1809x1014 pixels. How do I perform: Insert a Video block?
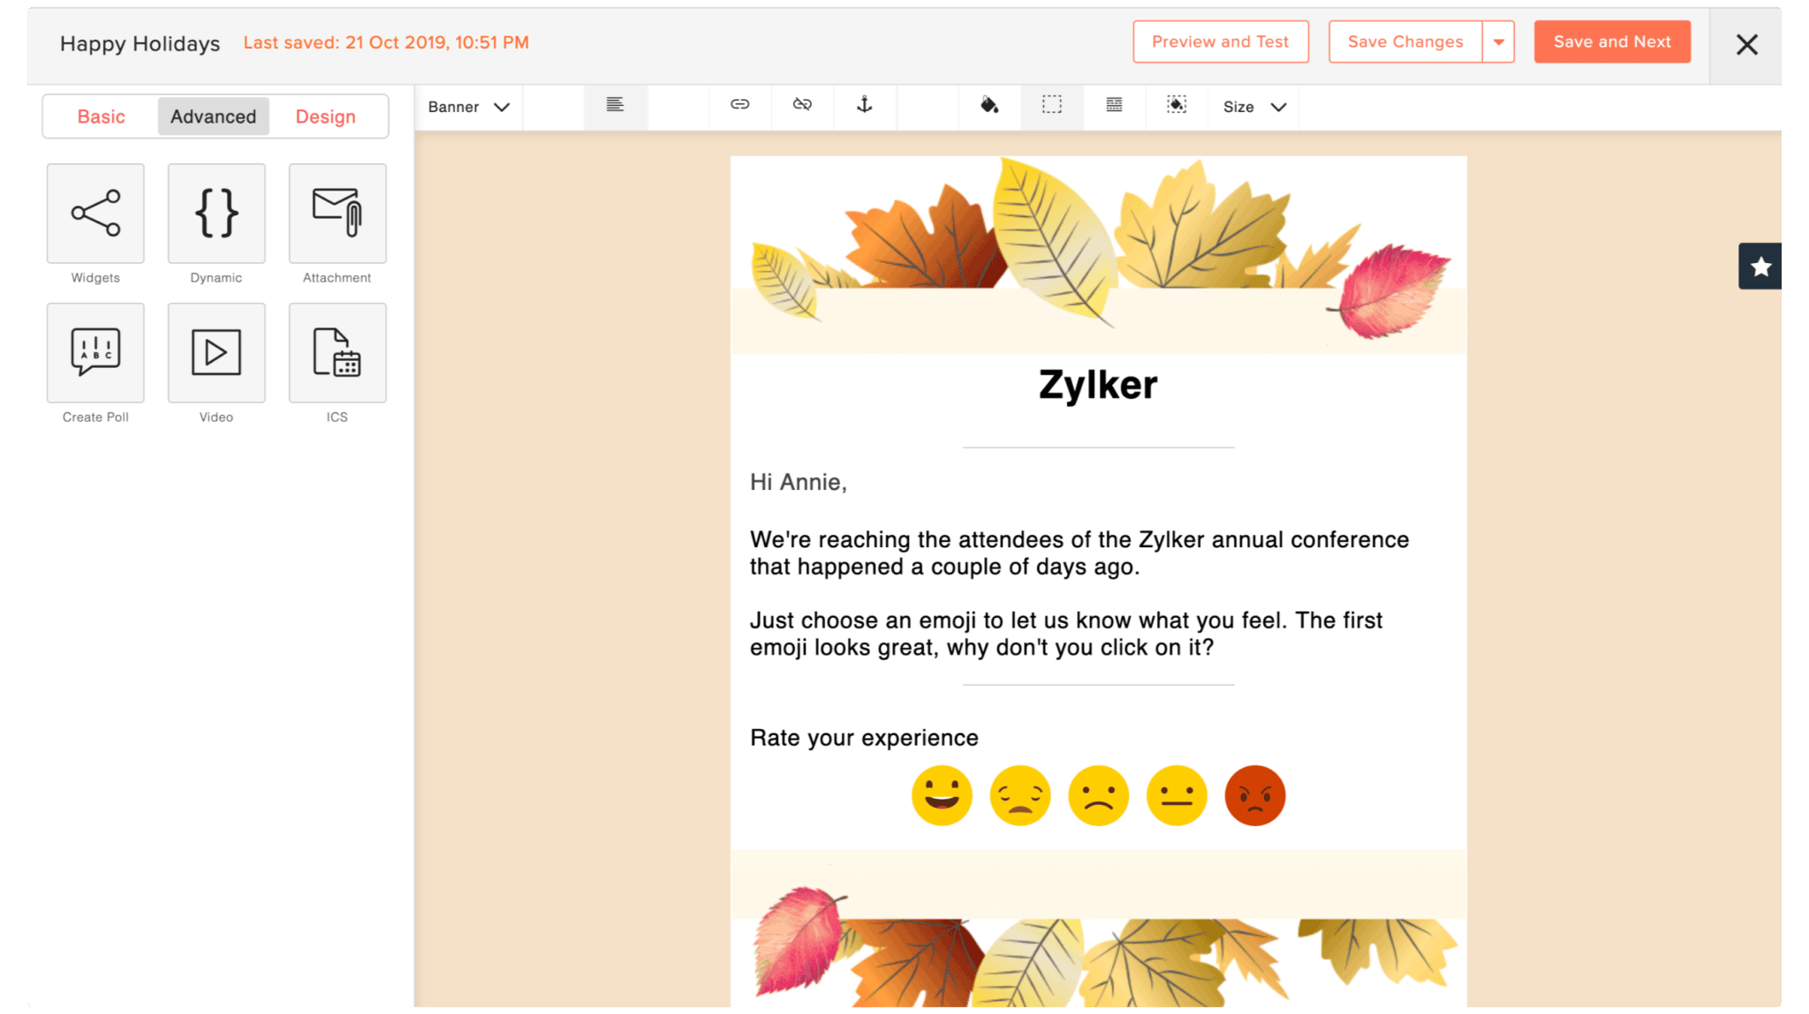click(x=216, y=352)
